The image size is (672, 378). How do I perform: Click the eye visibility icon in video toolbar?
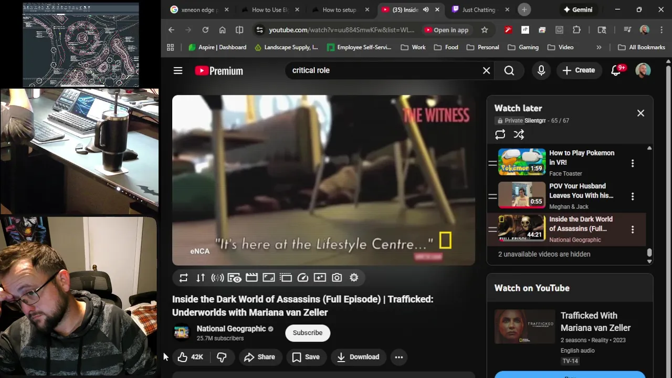[x=234, y=278]
